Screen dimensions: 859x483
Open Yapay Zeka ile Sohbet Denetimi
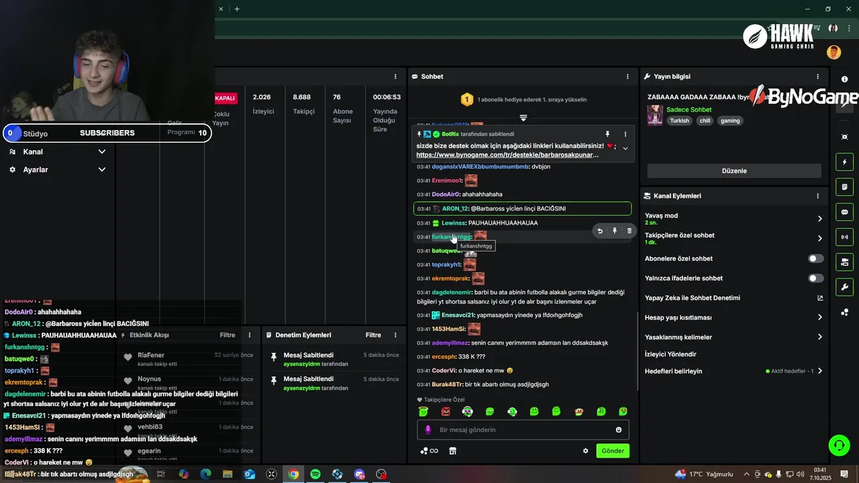click(734, 298)
